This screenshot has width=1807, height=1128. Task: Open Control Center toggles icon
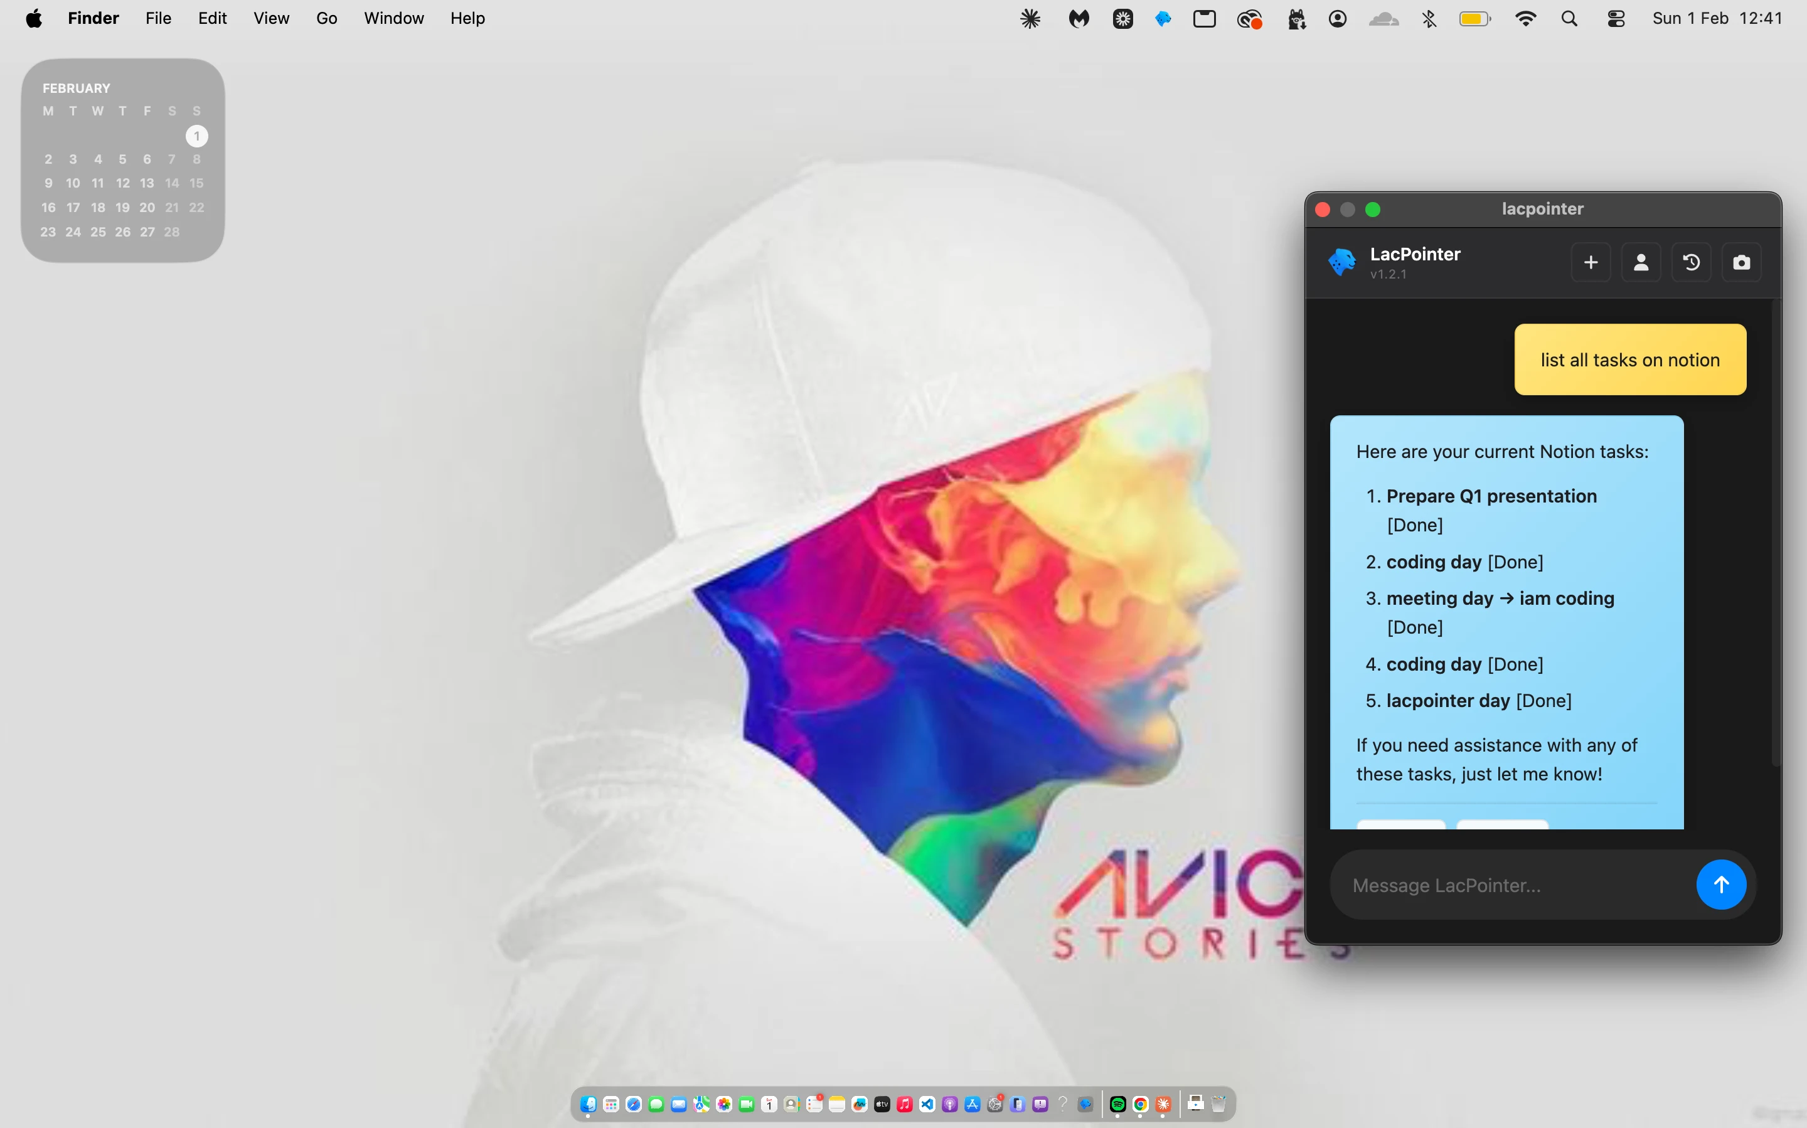pos(1616,19)
